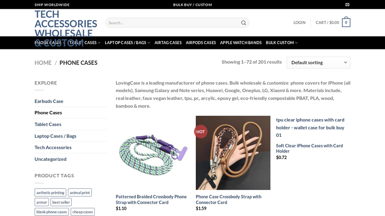
Task: Click the HOT badge on the crossbody strap
Action: 201,132
